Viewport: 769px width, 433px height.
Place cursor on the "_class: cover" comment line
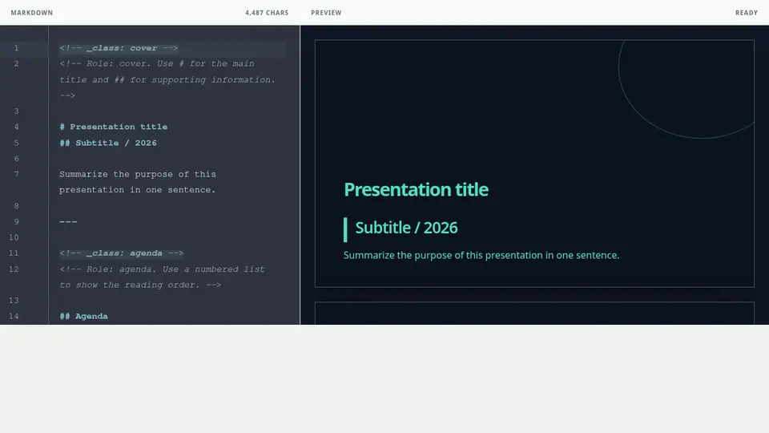(x=119, y=48)
